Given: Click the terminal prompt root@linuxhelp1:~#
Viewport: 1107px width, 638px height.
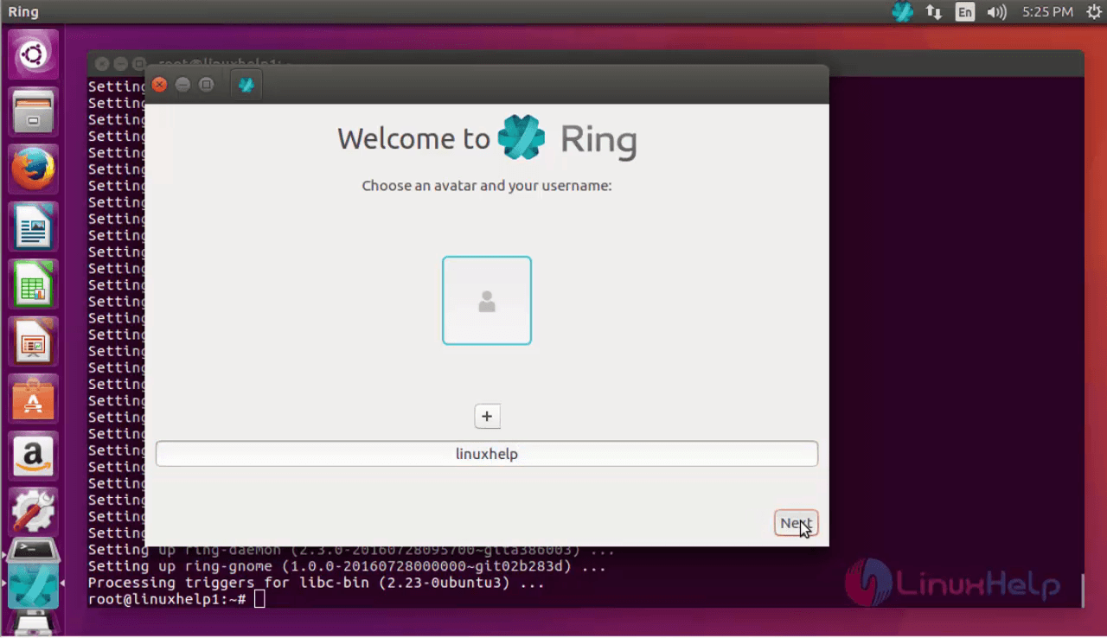Looking at the screenshot, I should [167, 599].
